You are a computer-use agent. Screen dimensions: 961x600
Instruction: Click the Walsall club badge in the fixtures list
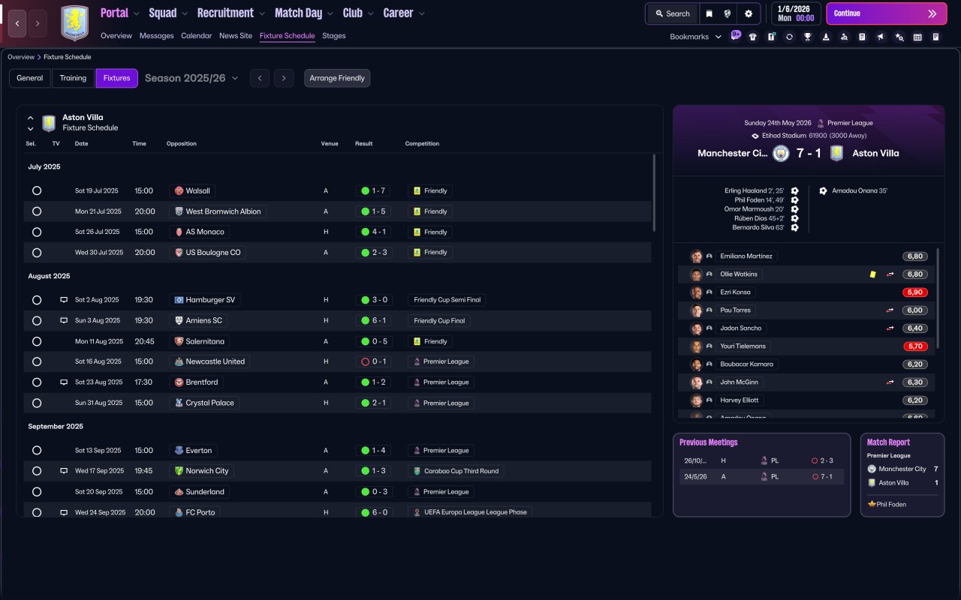pyautogui.click(x=179, y=190)
